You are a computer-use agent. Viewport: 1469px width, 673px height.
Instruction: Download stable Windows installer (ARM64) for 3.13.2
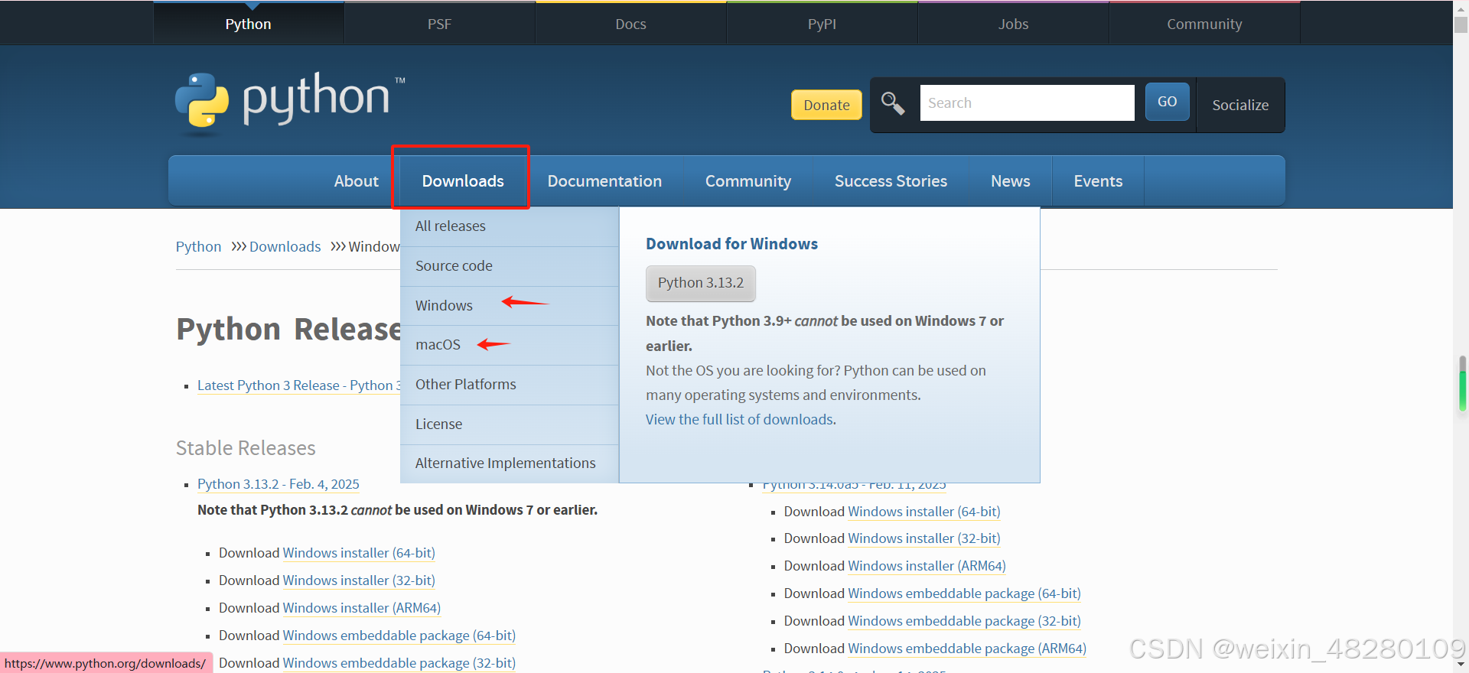(x=362, y=608)
